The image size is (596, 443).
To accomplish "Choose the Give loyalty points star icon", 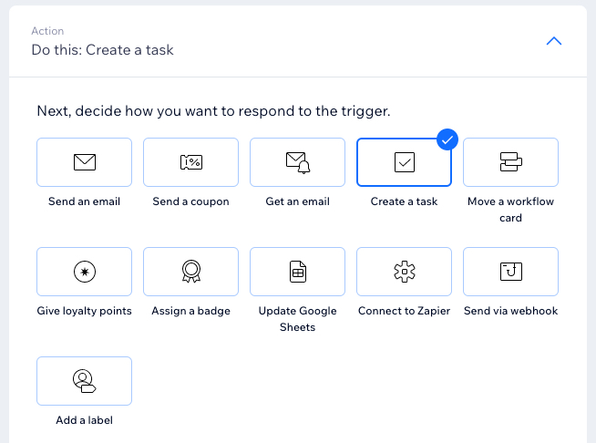I will point(85,272).
